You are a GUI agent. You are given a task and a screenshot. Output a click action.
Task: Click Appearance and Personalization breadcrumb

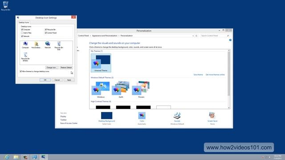[105, 36]
